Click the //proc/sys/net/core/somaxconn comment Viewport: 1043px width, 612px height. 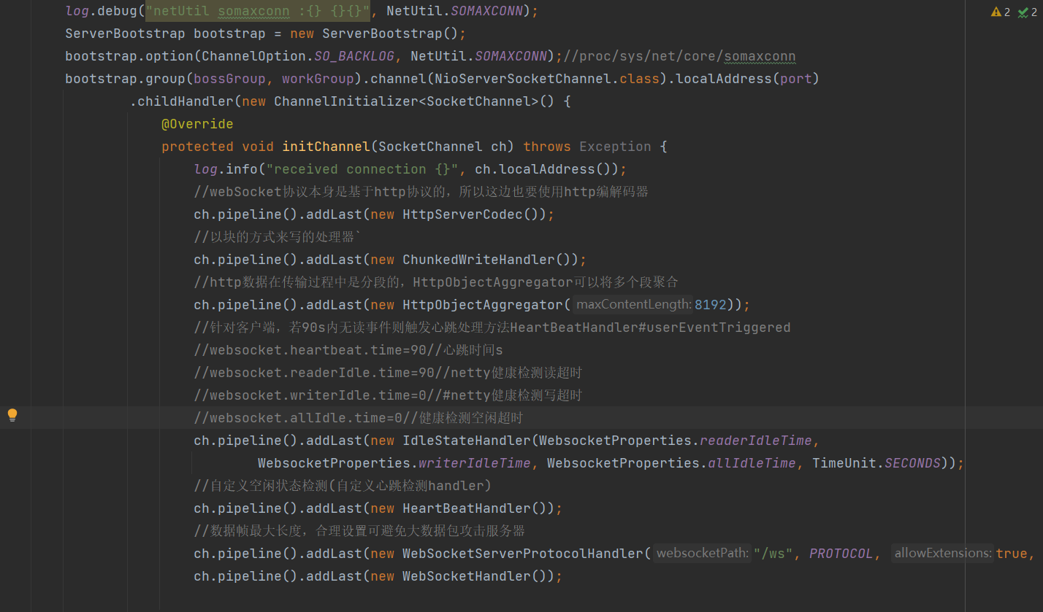coord(679,56)
